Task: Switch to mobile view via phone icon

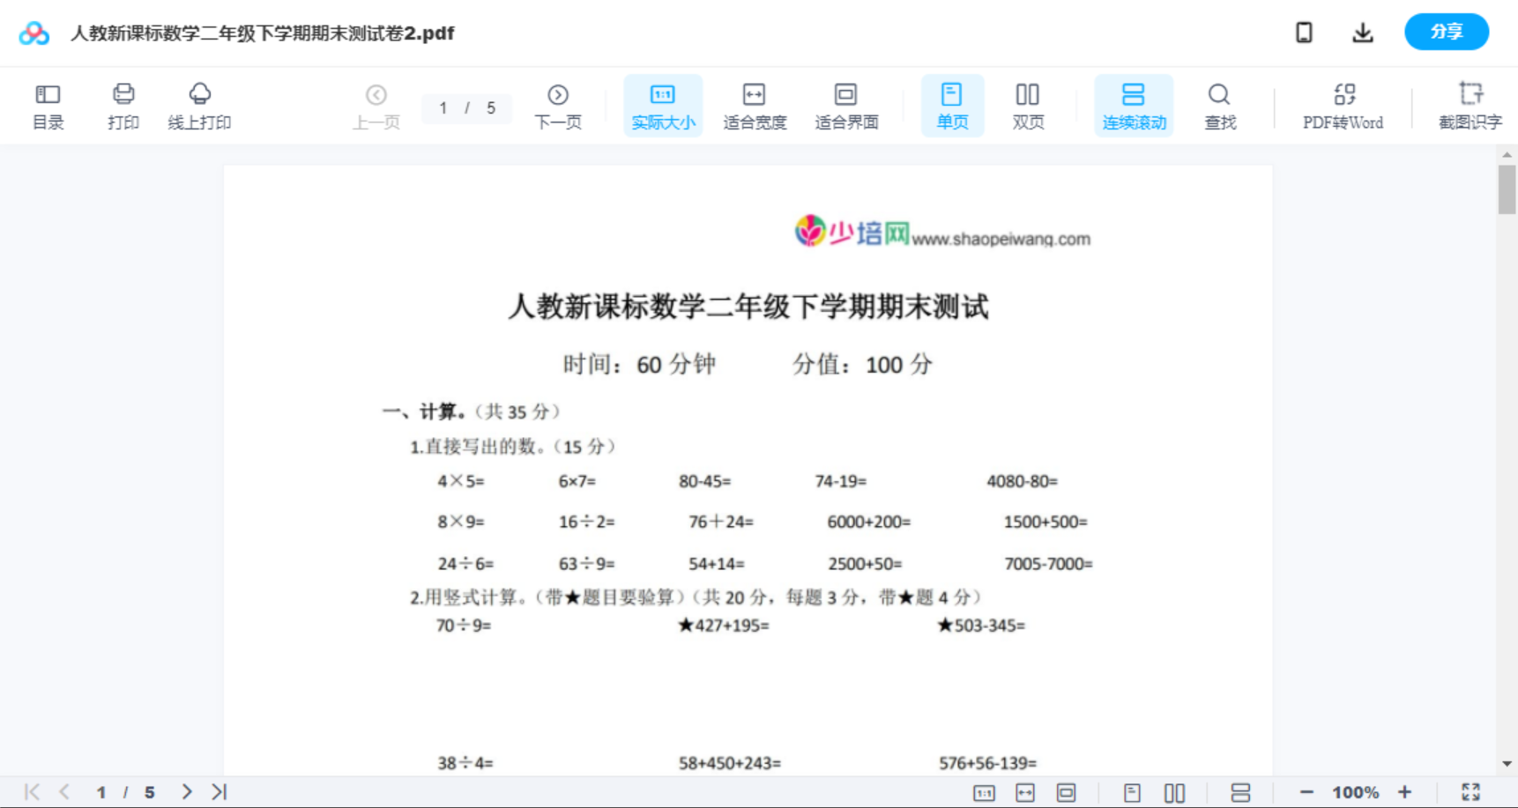Action: [x=1304, y=32]
